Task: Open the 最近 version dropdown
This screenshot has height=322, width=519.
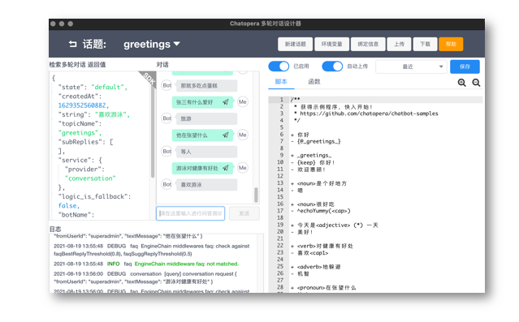Action: tap(411, 67)
